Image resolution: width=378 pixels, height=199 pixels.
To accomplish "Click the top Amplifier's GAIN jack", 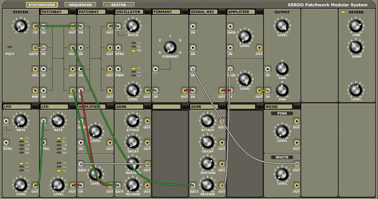I will 230,27.
